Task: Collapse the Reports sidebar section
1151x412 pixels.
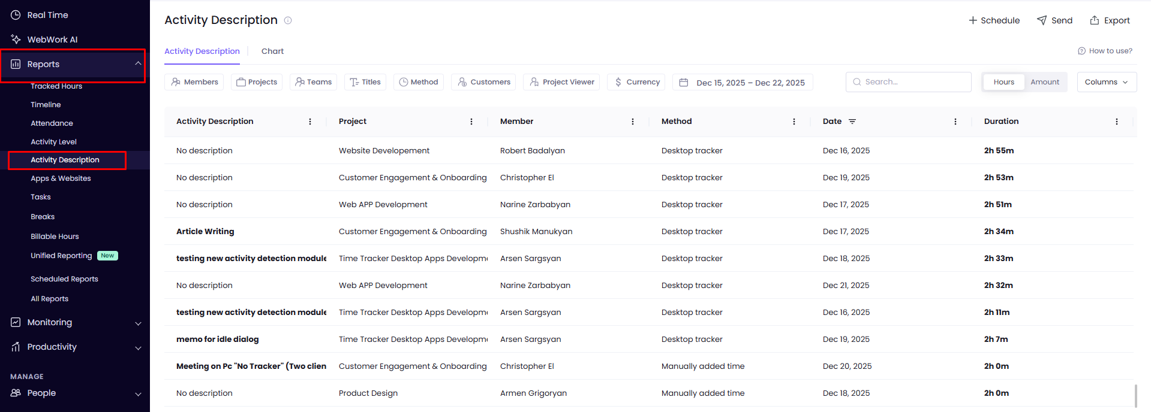Action: point(137,63)
